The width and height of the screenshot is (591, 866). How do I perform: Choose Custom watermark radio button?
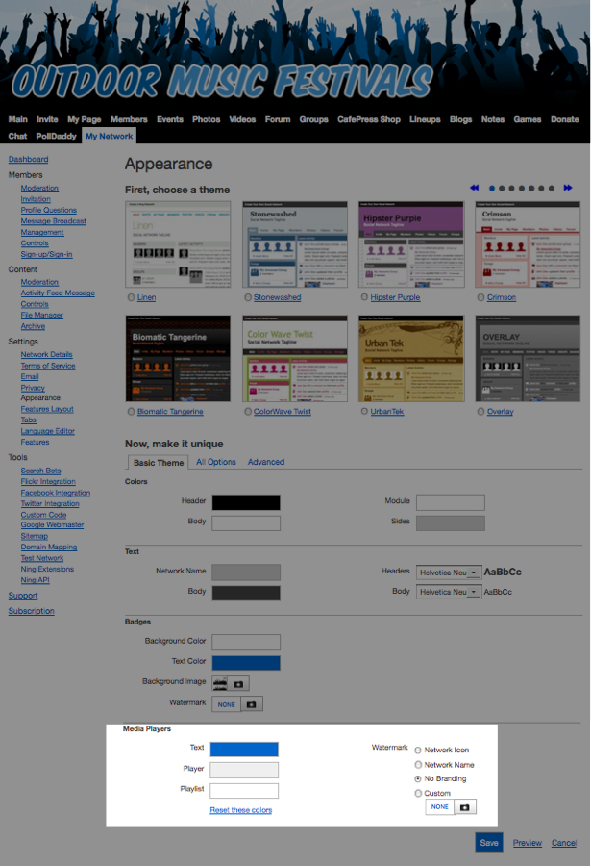tap(418, 794)
